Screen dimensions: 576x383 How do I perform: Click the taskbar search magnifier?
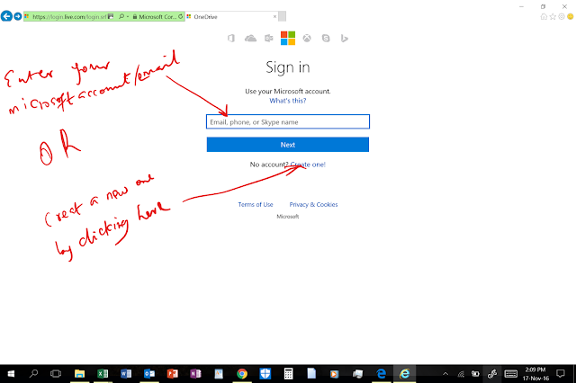[33, 374]
